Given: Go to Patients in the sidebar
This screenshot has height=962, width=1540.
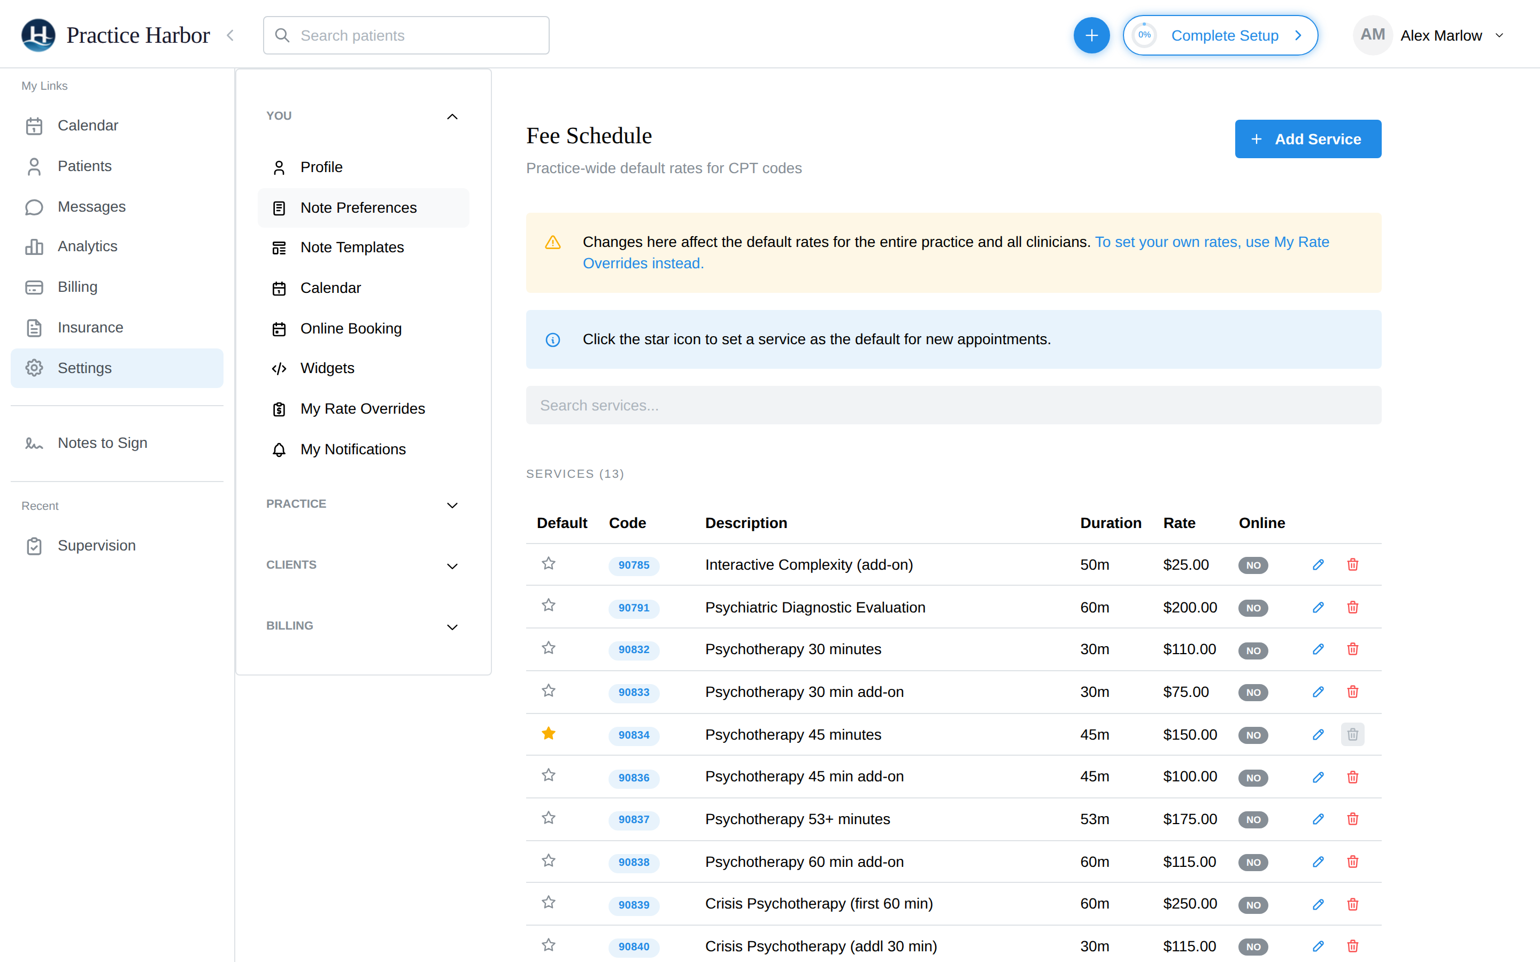Looking at the screenshot, I should tap(117, 166).
